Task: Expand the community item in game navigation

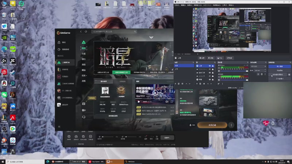Action: pos(84,75)
